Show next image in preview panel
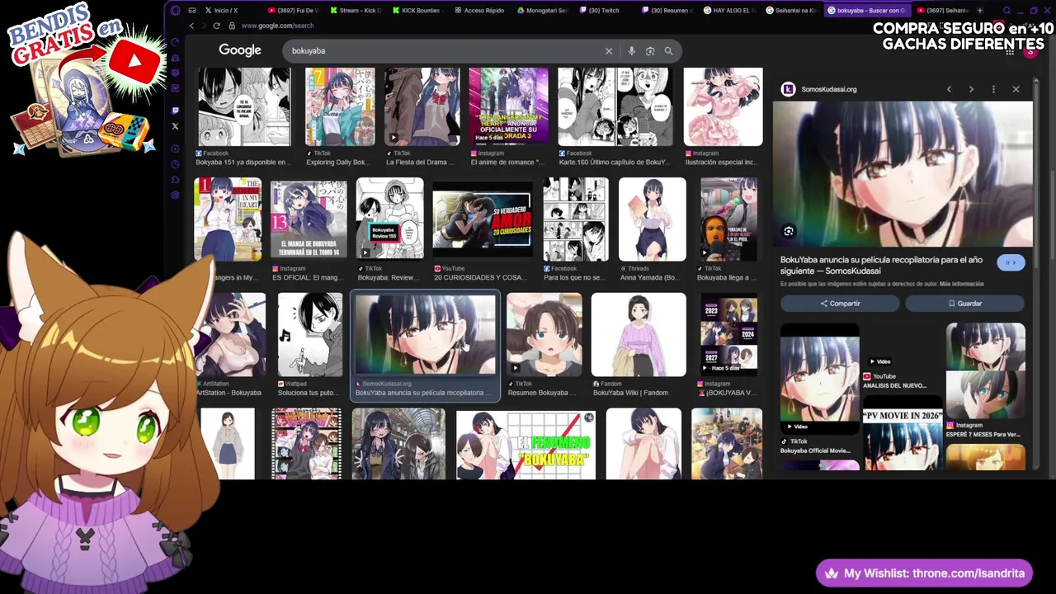The width and height of the screenshot is (1056, 594). (x=971, y=89)
